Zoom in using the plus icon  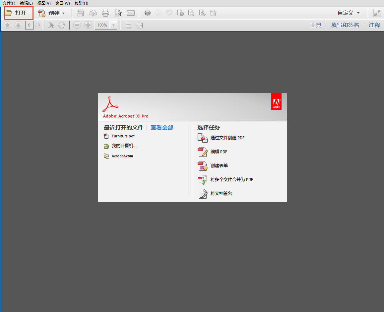pyautogui.click(x=88, y=25)
